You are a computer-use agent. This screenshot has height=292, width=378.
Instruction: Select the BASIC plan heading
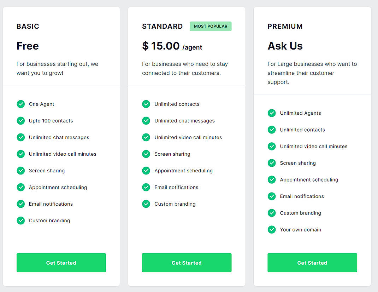(x=28, y=26)
